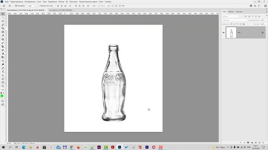Hide the layer with eye icon
Viewport: 268px width, 150px height.
click(x=224, y=32)
